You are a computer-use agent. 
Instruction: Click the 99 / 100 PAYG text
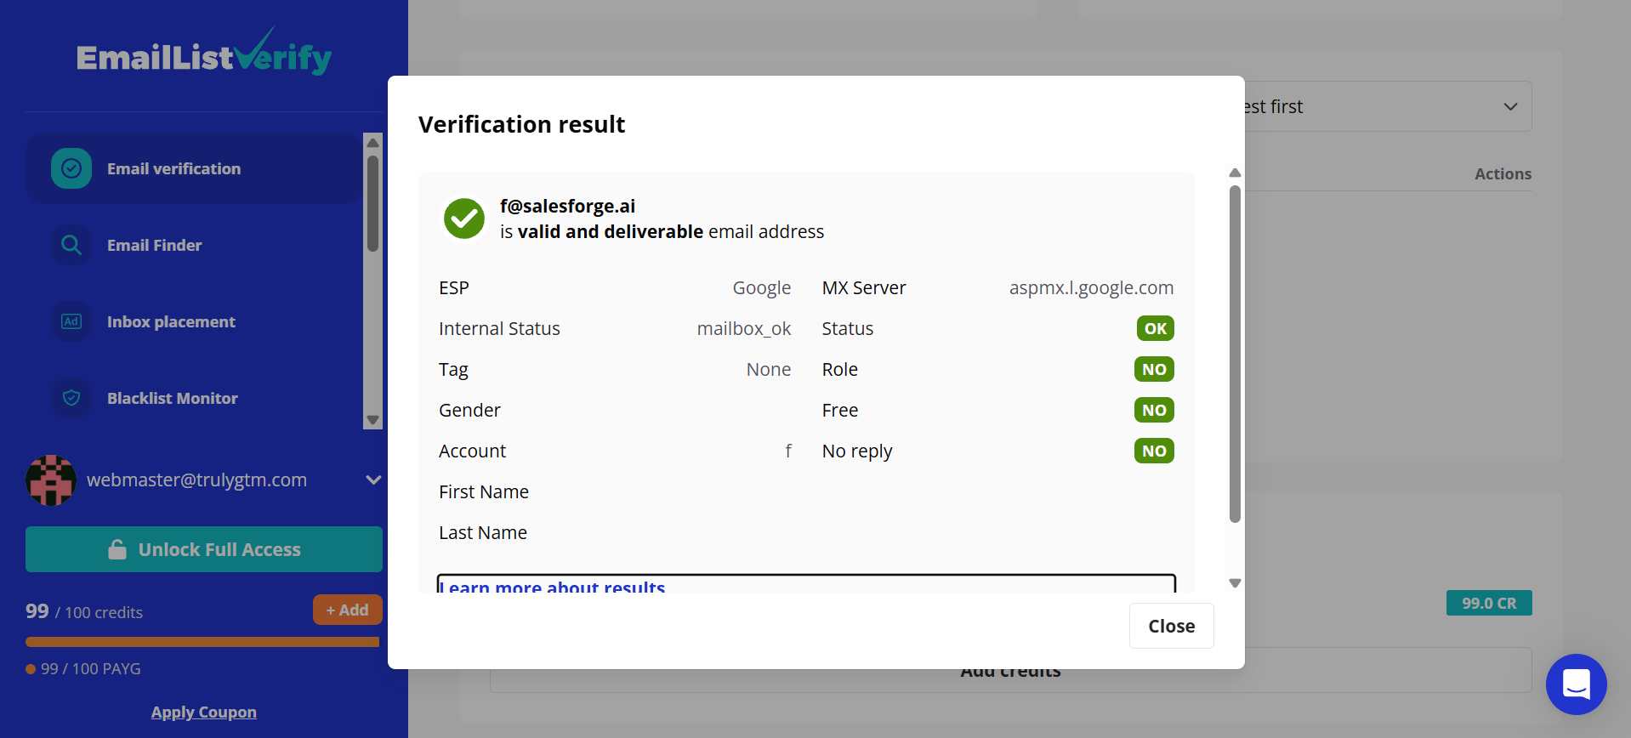click(91, 669)
